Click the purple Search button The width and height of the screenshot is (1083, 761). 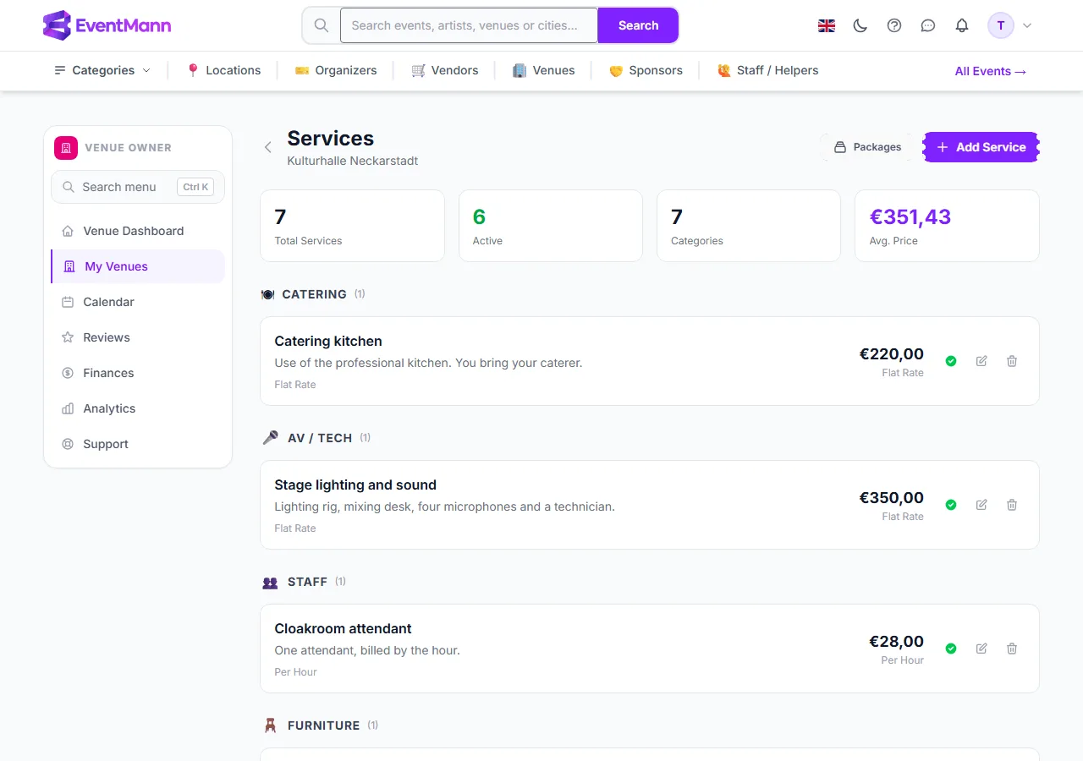(x=638, y=25)
